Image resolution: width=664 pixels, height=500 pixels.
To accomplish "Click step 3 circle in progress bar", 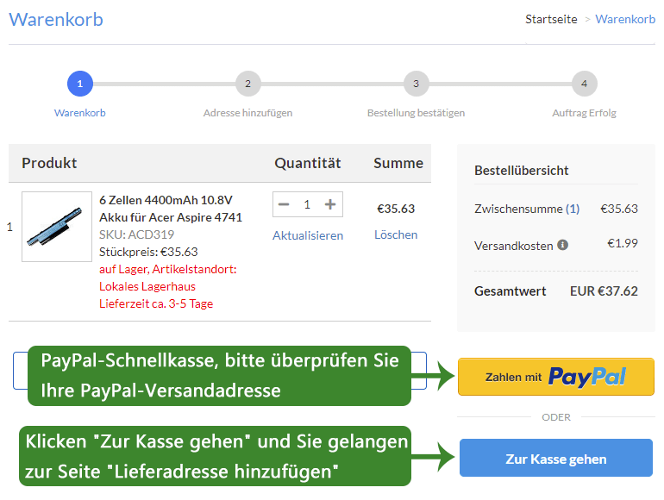I will [417, 84].
